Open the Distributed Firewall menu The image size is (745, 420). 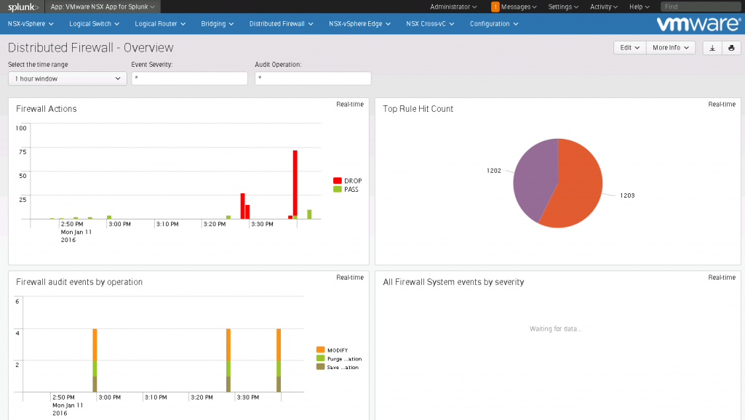point(282,24)
